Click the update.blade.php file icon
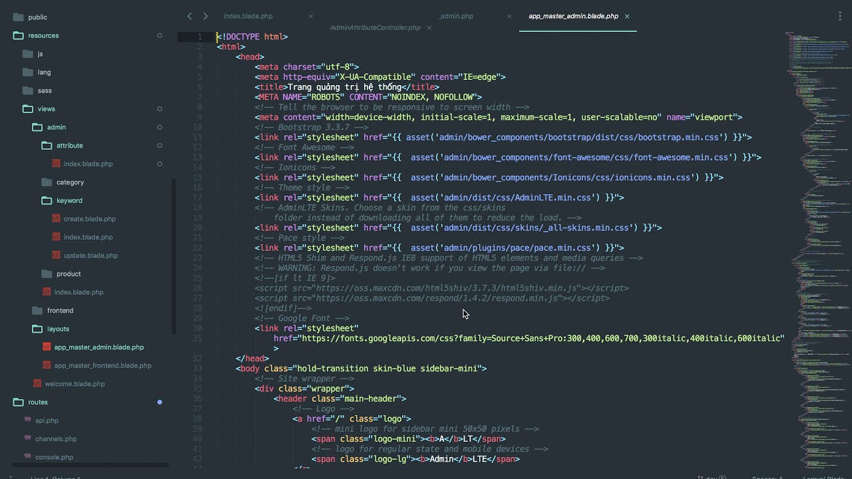The width and height of the screenshot is (852, 479). [x=56, y=255]
